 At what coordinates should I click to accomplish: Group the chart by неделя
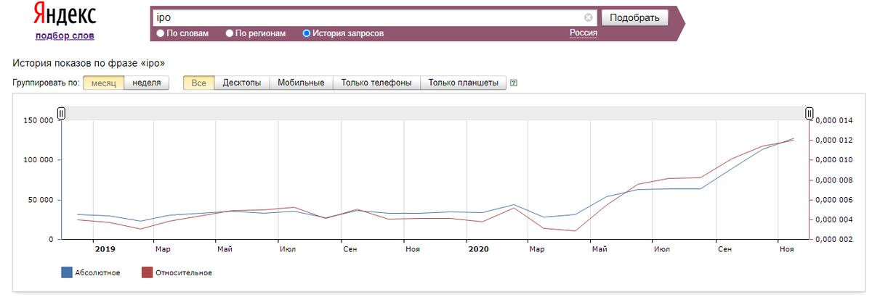pyautogui.click(x=147, y=83)
